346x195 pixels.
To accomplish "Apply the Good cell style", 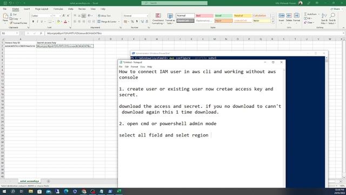I will [223, 16].
